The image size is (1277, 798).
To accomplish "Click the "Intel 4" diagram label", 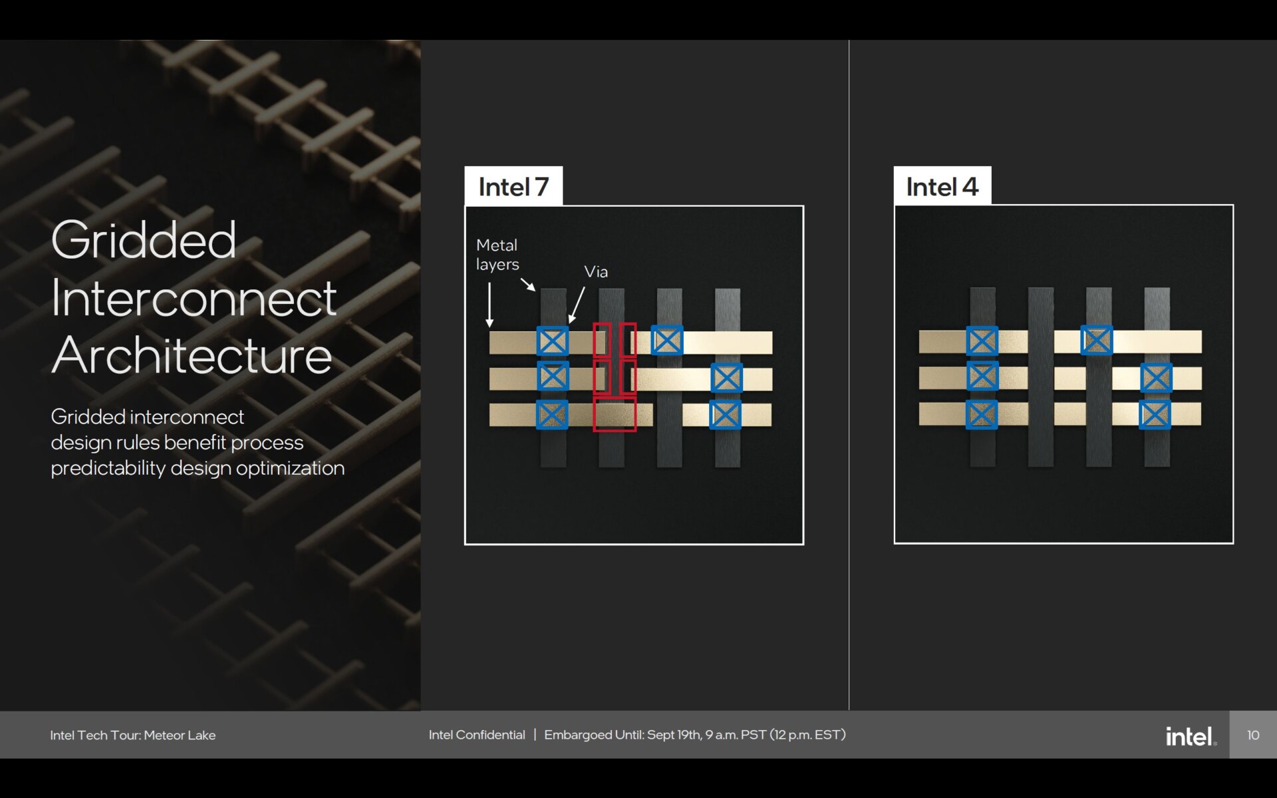I will (942, 187).
